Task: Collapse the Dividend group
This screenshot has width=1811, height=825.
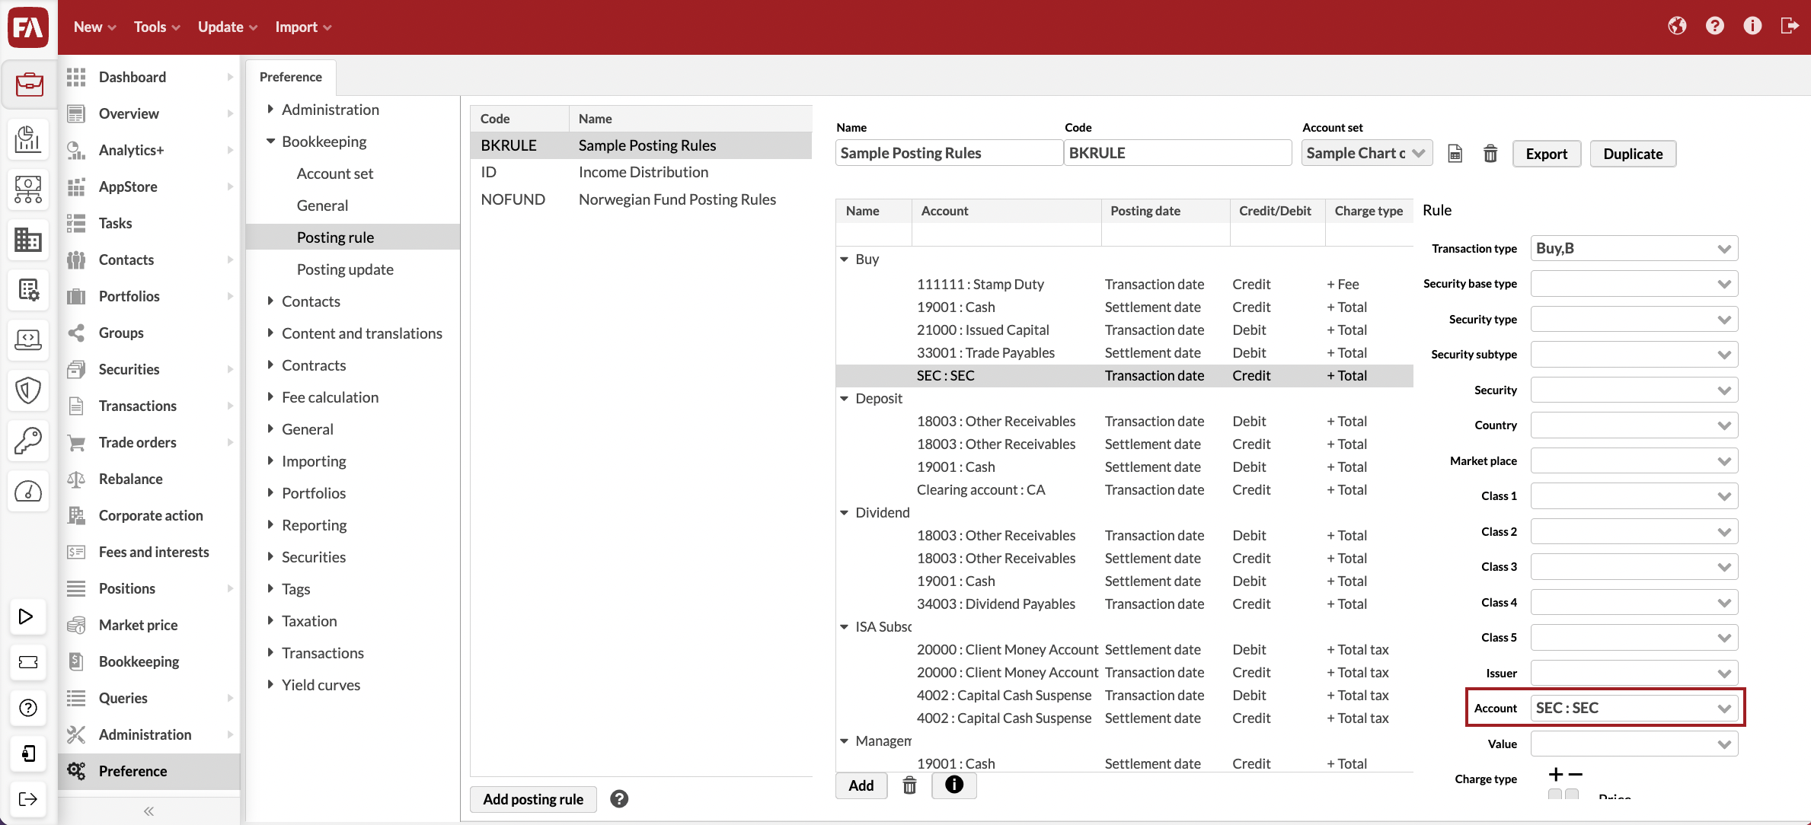Action: pyautogui.click(x=845, y=513)
